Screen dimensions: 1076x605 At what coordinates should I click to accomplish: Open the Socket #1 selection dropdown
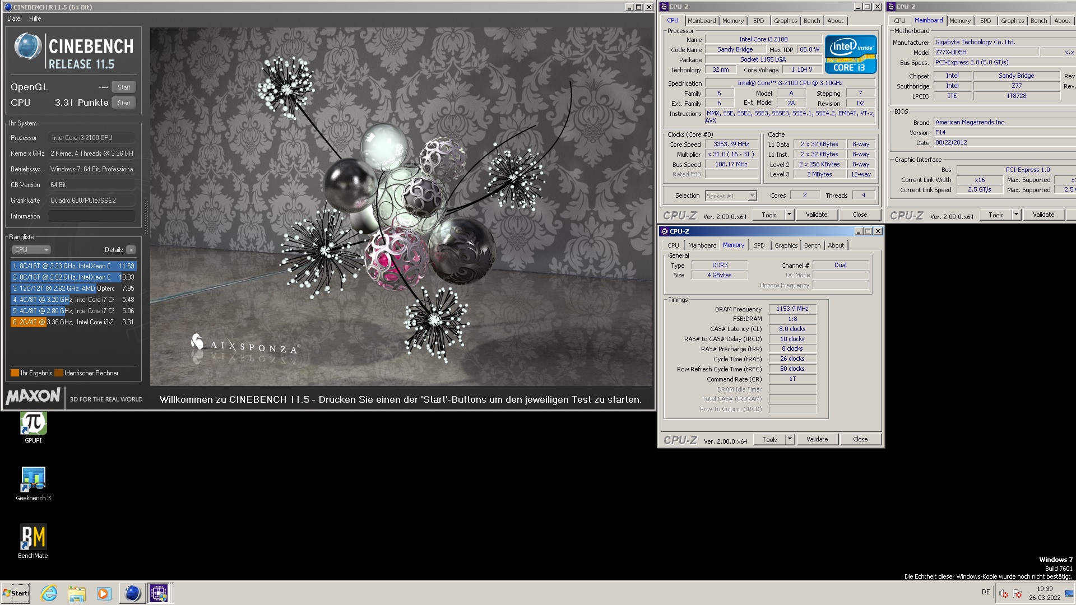731,196
